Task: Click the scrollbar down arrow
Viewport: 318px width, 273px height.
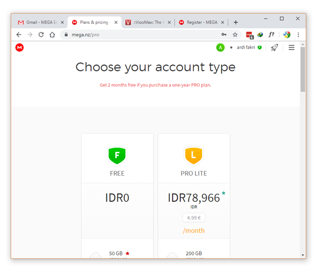Action: [x=303, y=255]
